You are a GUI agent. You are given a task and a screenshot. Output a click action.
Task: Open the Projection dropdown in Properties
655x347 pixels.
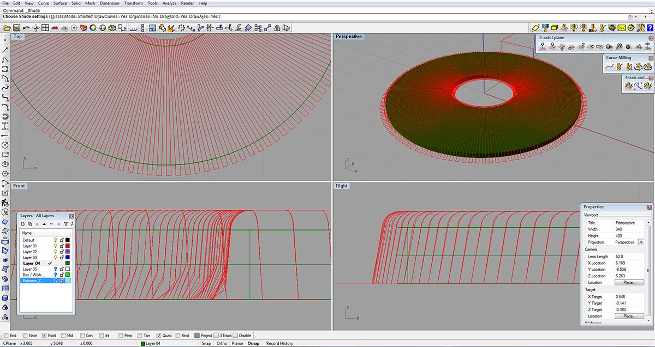point(641,242)
